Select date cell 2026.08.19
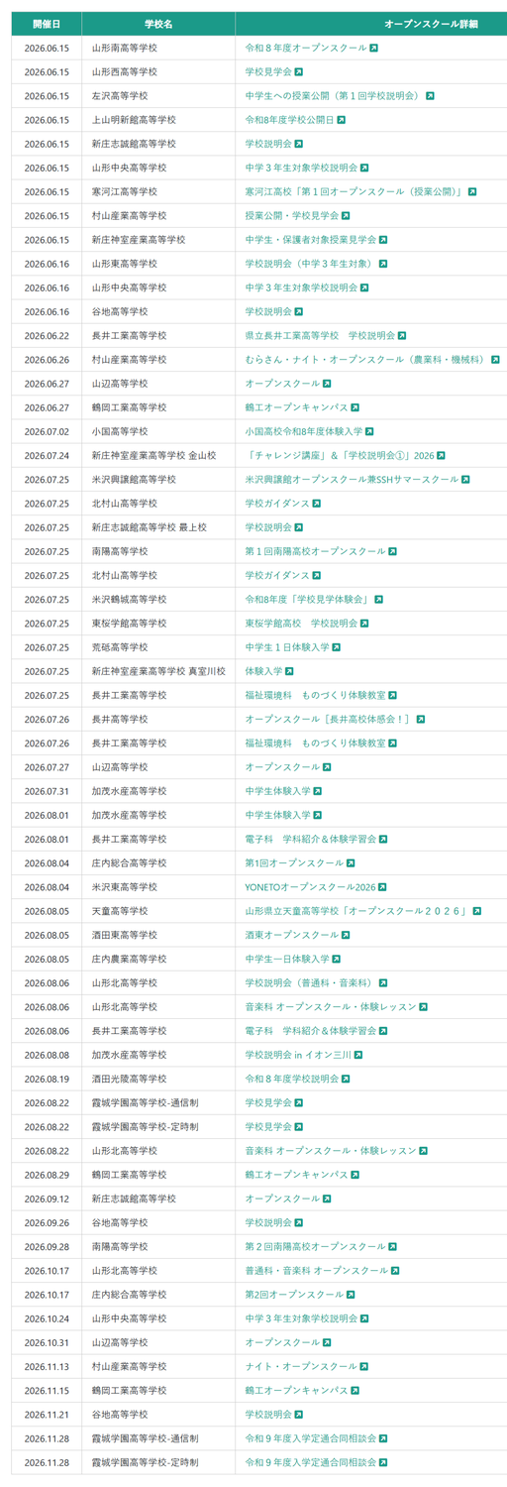 click(x=47, y=1079)
